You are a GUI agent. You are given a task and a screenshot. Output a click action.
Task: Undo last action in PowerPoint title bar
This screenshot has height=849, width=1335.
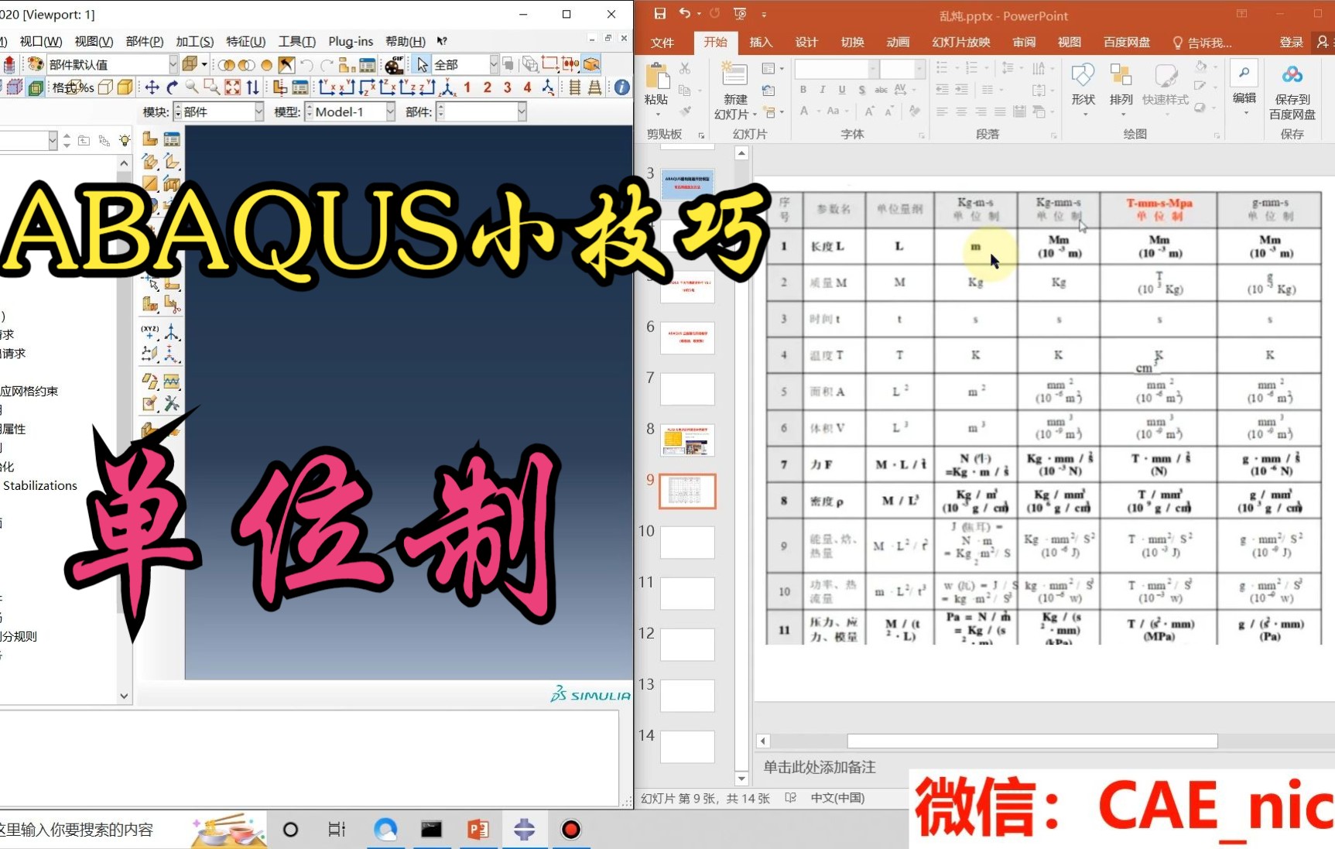coord(684,13)
